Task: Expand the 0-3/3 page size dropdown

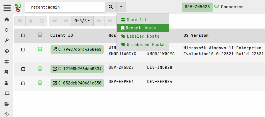Action: click(82, 21)
